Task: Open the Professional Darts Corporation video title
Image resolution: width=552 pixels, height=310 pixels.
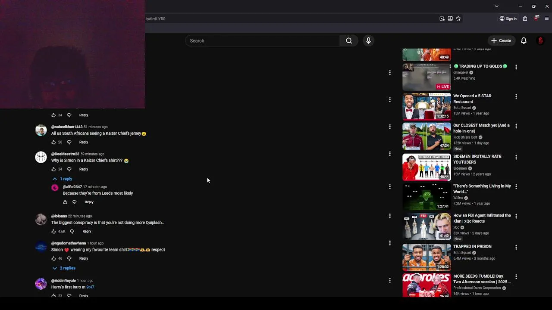Action: [482, 279]
